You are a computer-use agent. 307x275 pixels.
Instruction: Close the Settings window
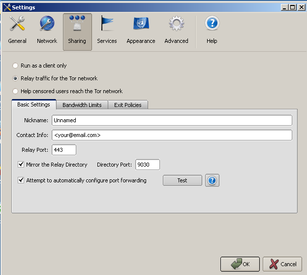click(x=302, y=7)
